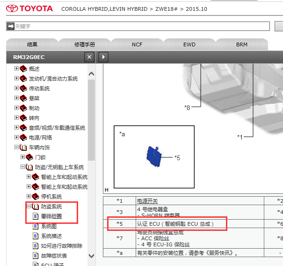Open the BRM tab
Image resolution: width=283 pixels, height=266 pixels.
(242, 44)
